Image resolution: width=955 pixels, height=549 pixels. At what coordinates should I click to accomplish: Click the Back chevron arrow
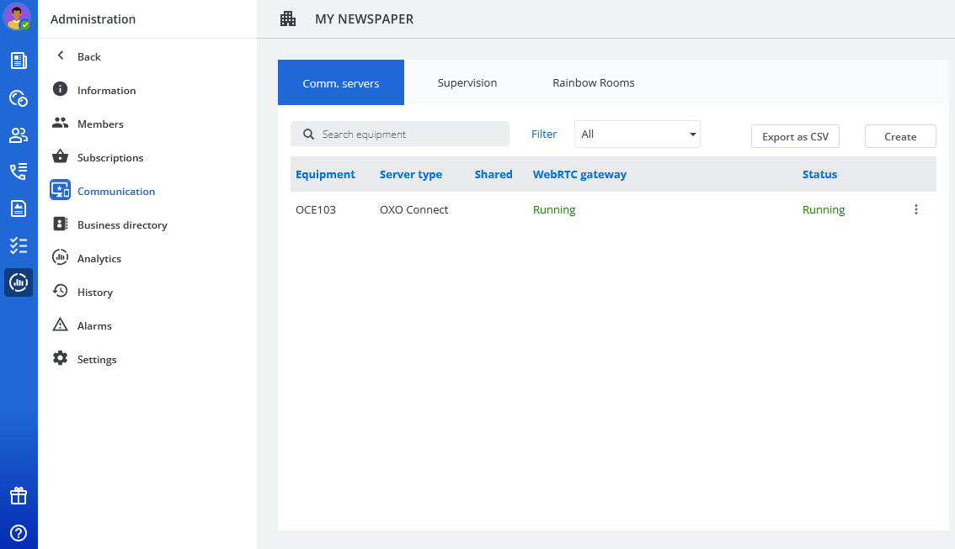[61, 55]
